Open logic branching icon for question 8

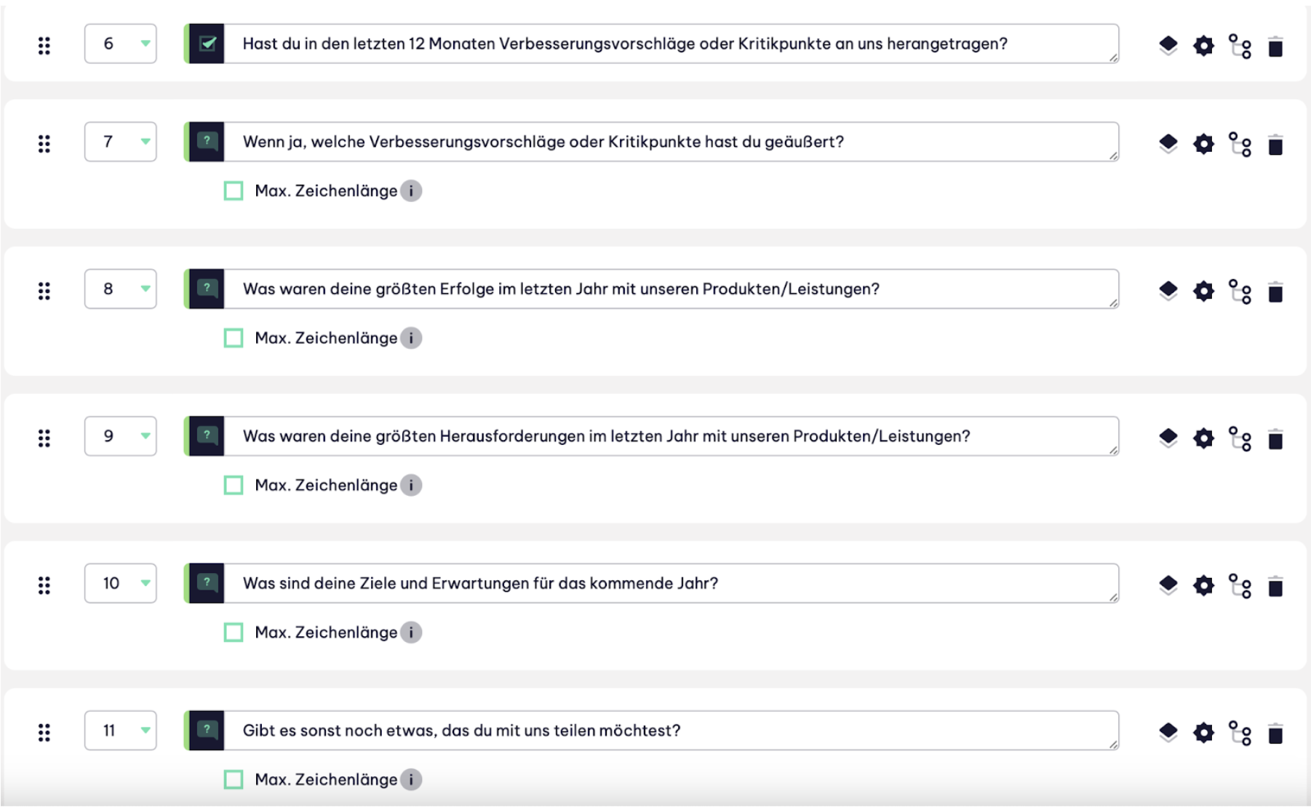pyautogui.click(x=1240, y=291)
